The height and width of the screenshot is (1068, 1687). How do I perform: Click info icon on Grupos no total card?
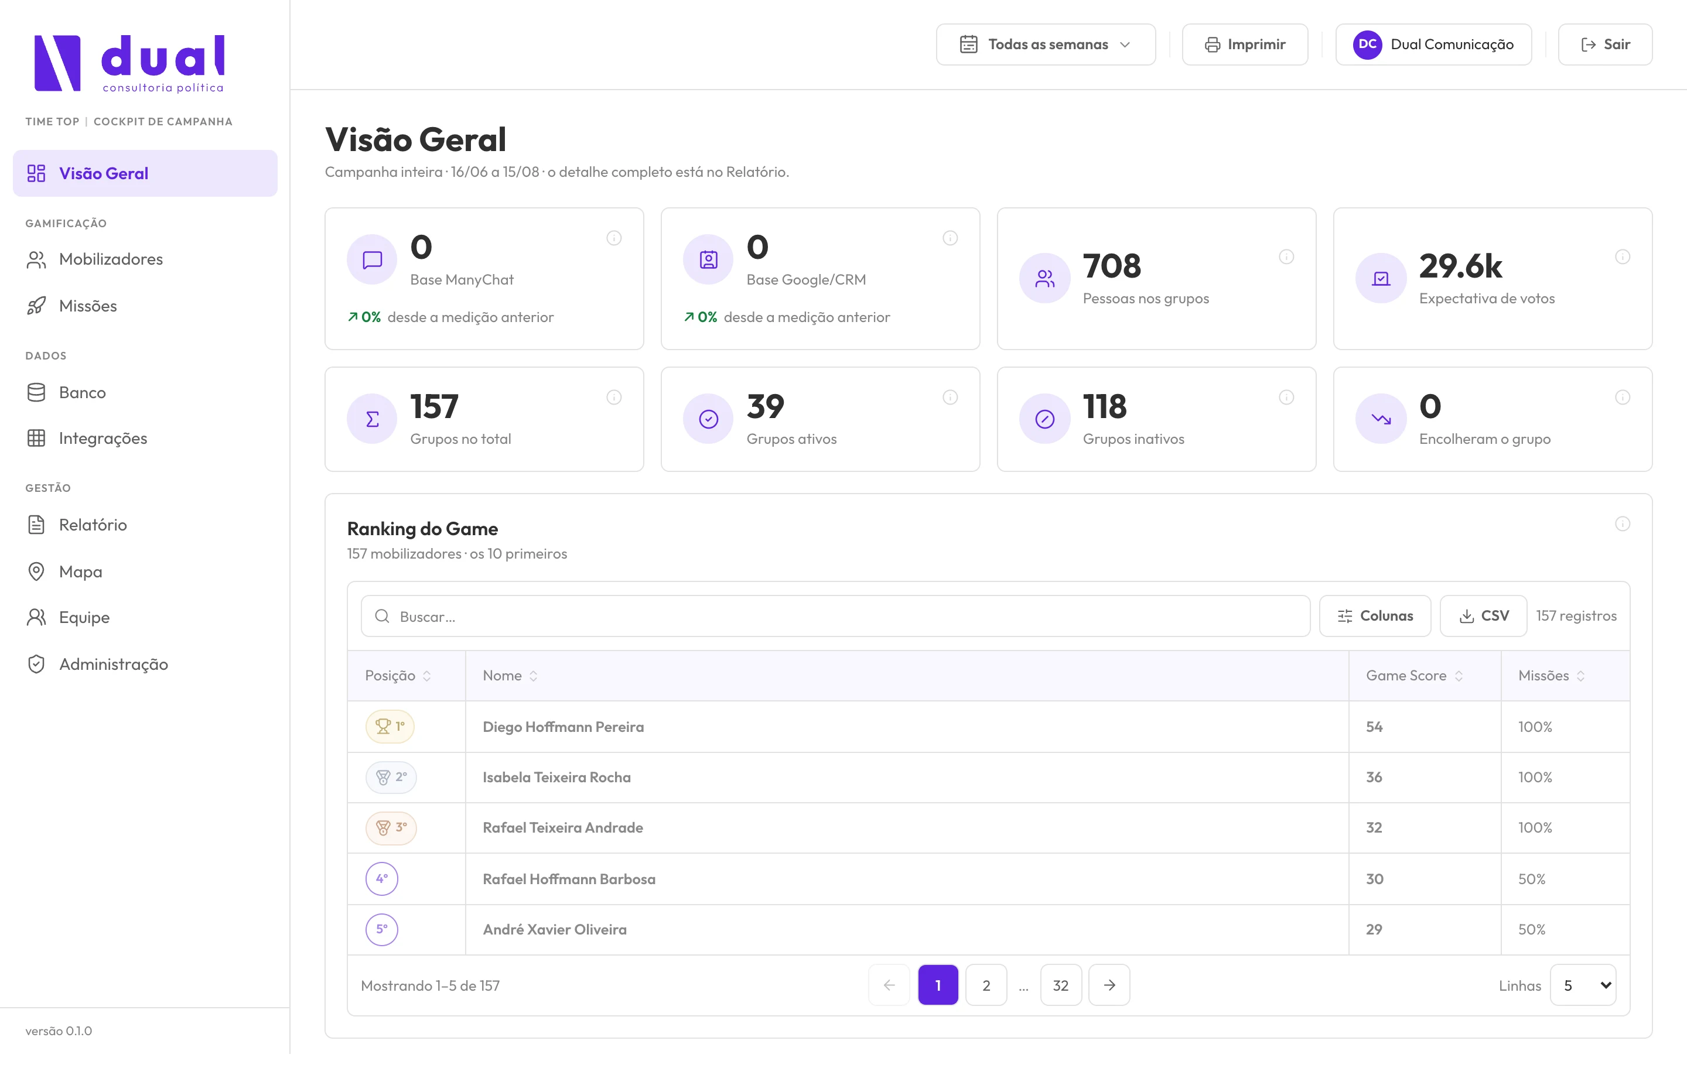click(614, 398)
